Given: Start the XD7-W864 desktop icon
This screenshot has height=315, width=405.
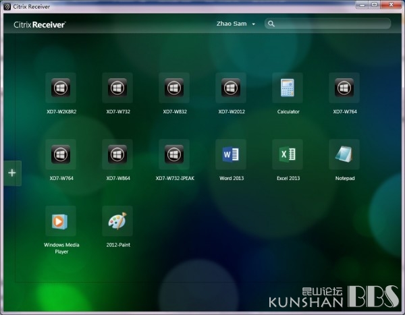Looking at the screenshot, I should (x=117, y=154).
